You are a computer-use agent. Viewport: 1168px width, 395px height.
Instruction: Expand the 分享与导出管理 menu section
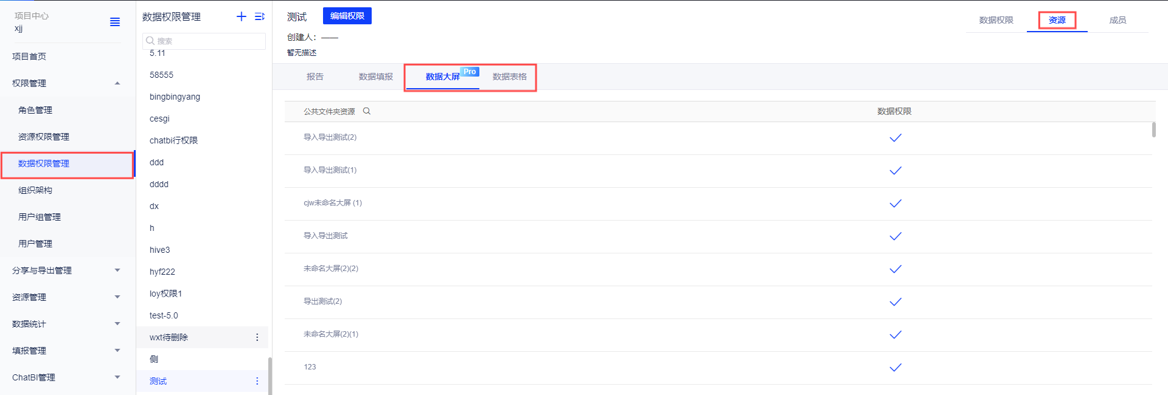[117, 270]
